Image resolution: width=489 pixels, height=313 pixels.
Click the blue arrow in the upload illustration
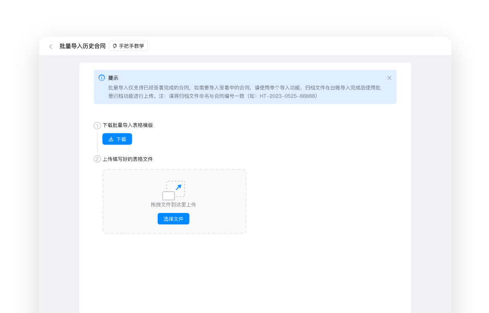tap(178, 187)
